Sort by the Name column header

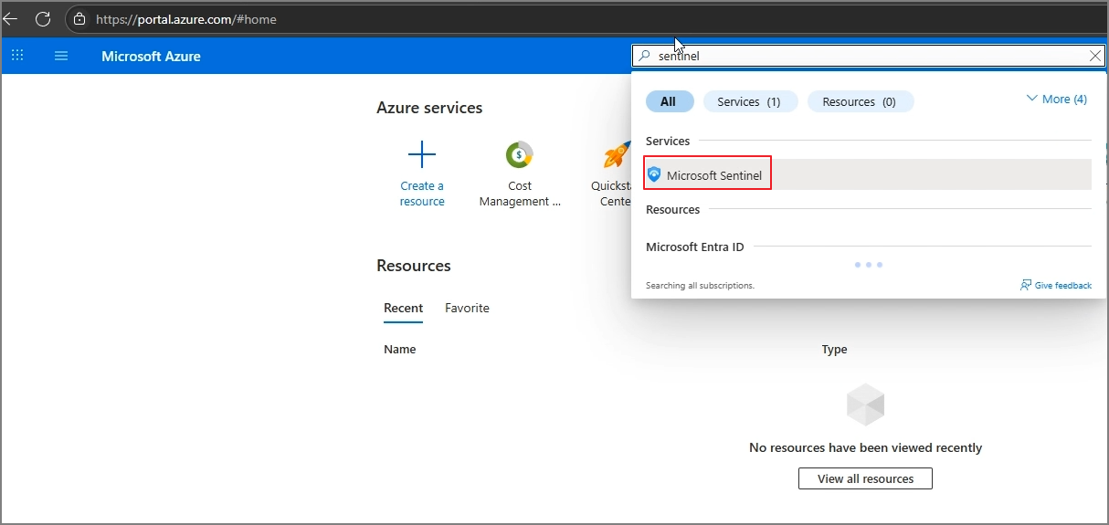coord(400,350)
